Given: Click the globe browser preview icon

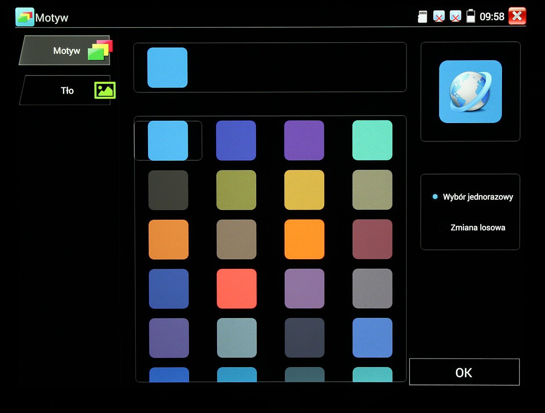Looking at the screenshot, I should tap(470, 91).
